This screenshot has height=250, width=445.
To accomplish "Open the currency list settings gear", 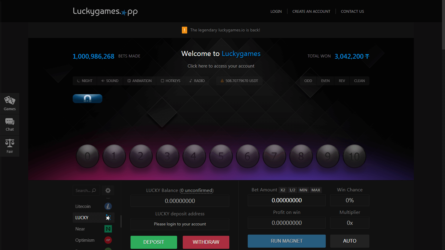I will pos(108,190).
